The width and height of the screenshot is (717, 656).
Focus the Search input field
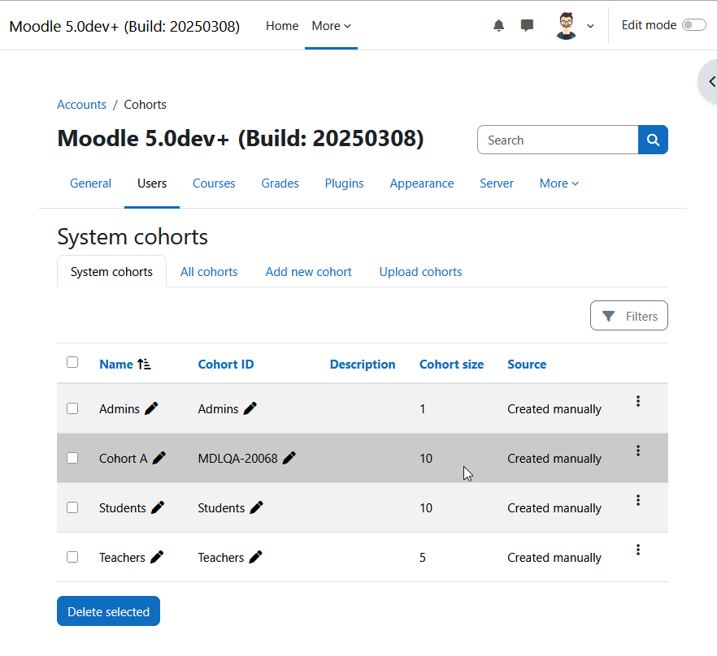tap(558, 140)
